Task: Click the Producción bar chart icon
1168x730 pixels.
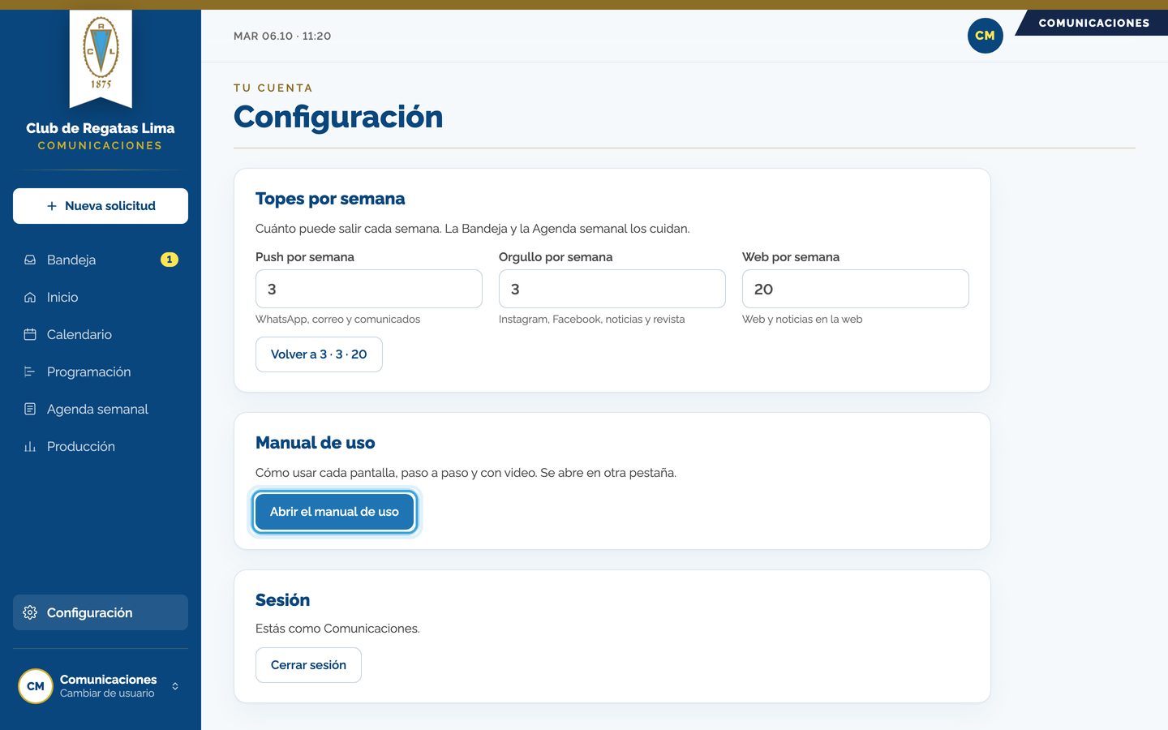Action: click(x=30, y=446)
